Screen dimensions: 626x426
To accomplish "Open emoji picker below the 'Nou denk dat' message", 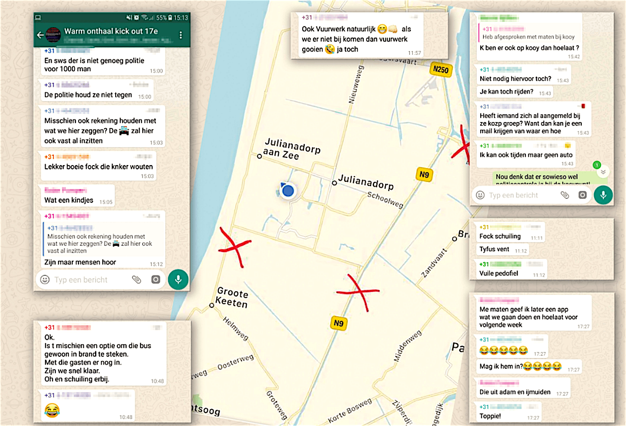I will click(480, 195).
